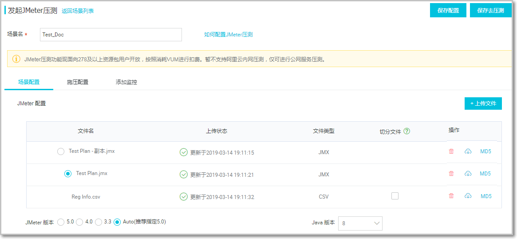Click JMX type cell for Test Plan.jmx
Viewport: 517px width, 239px height.
pyautogui.click(x=324, y=175)
